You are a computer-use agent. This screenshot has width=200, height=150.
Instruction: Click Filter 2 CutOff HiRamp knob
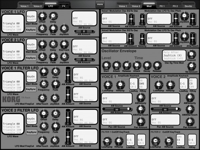pos(169,141)
